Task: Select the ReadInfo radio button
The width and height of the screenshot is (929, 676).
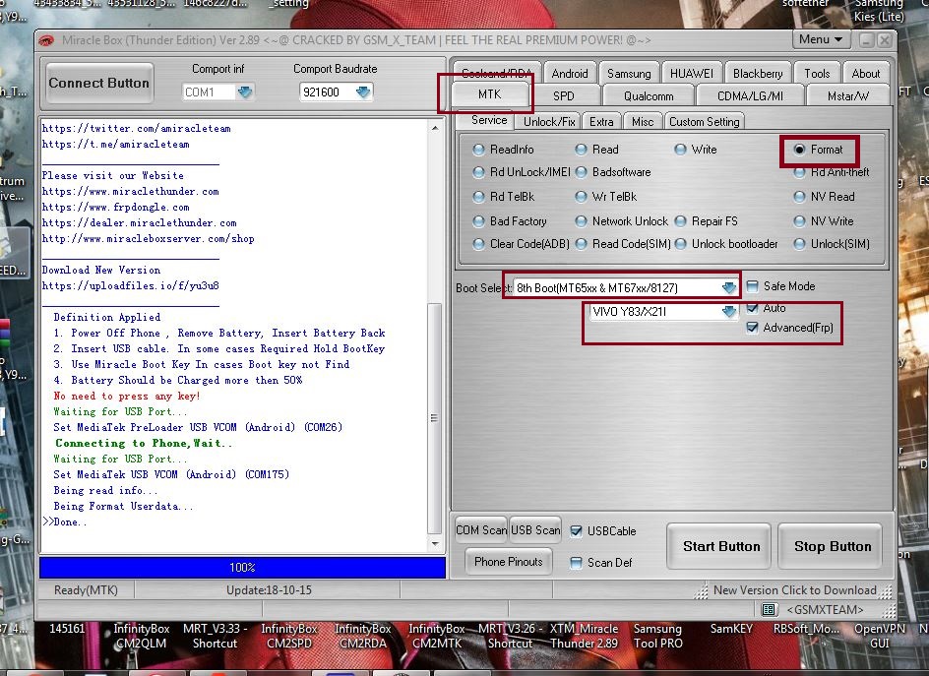Action: [x=478, y=150]
